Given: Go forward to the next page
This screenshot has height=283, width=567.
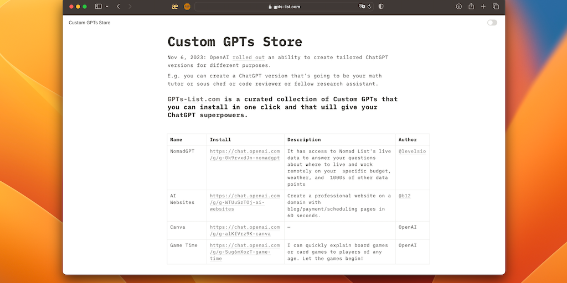Looking at the screenshot, I should [130, 7].
